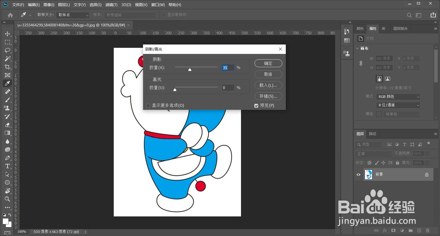440x236 pixels.
Task: Open the 8 bits/channel dropdown
Action: point(398,105)
